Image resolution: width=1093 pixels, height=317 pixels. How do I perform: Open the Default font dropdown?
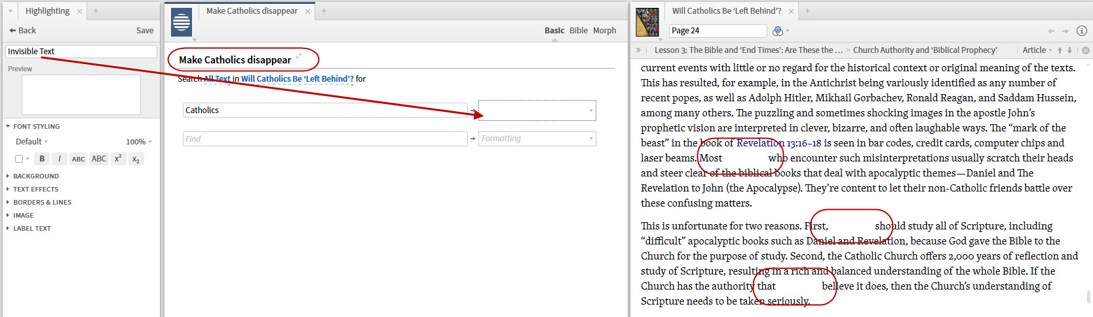(32, 142)
